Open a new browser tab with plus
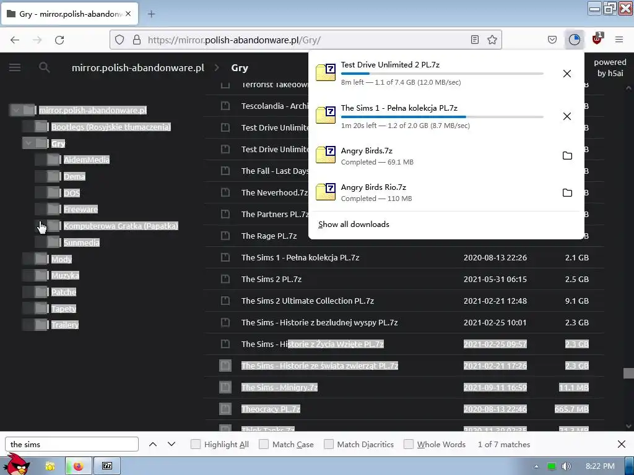The height and width of the screenshot is (475, 634). coord(151,14)
